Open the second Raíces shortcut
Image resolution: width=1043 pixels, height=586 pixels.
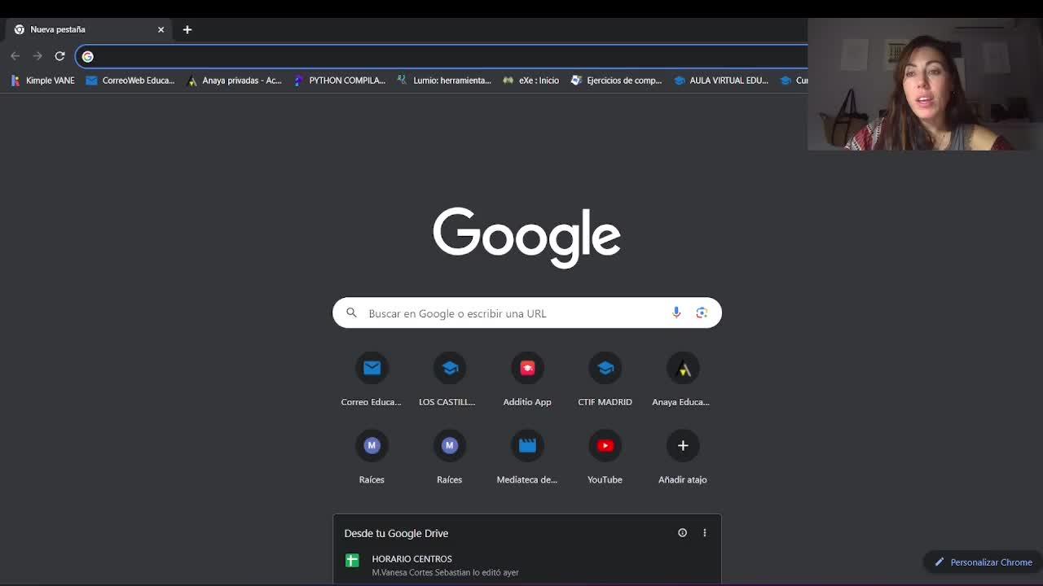coord(449,457)
